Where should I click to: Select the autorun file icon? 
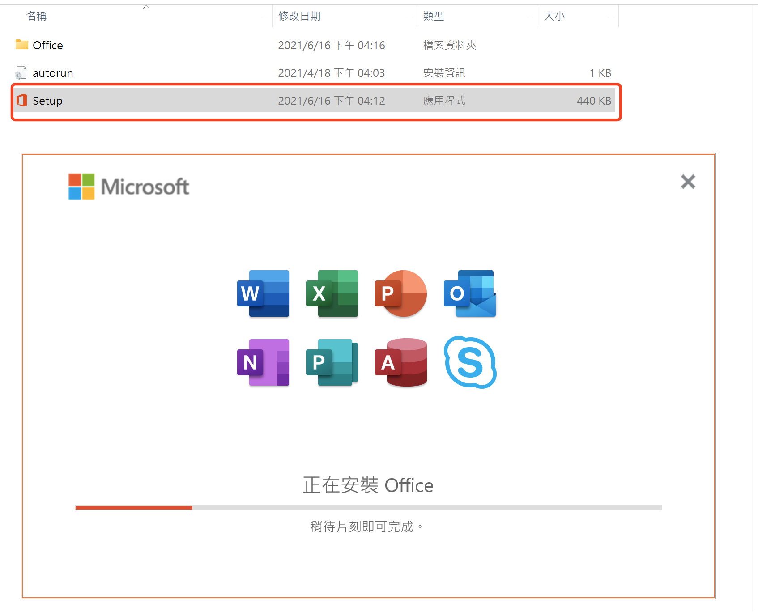click(x=21, y=73)
